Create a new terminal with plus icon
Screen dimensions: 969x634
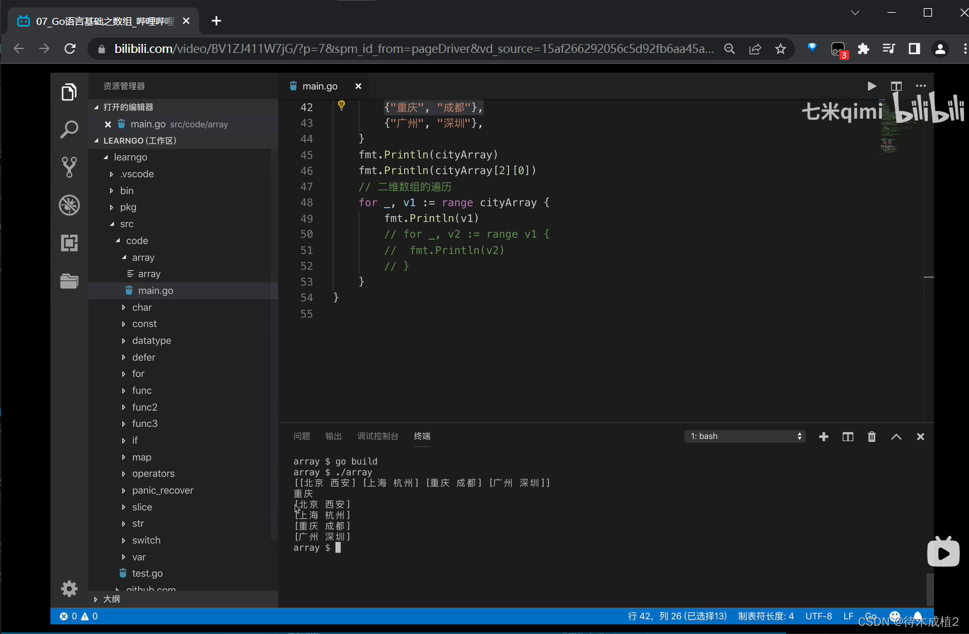coord(824,436)
